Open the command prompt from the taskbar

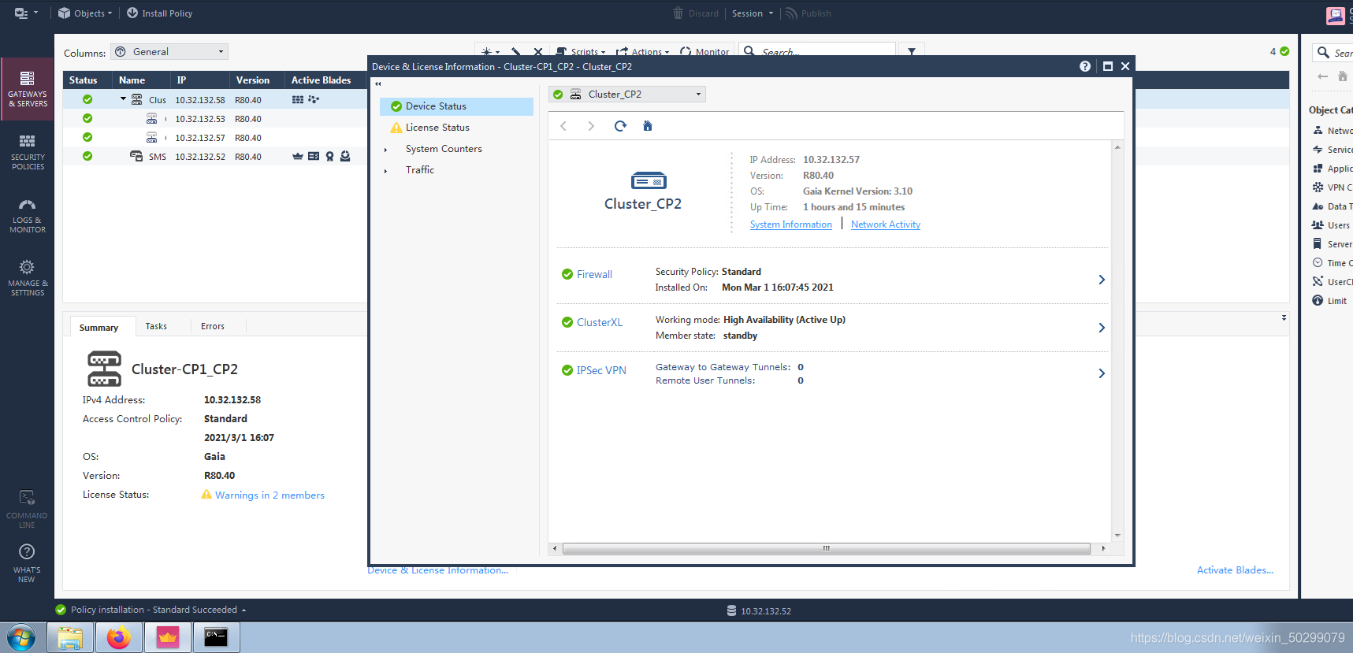click(x=216, y=637)
